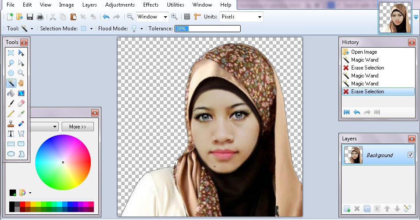This screenshot has height=220, width=420.
Task: Click the Open Image history entry
Action: click(x=378, y=52)
